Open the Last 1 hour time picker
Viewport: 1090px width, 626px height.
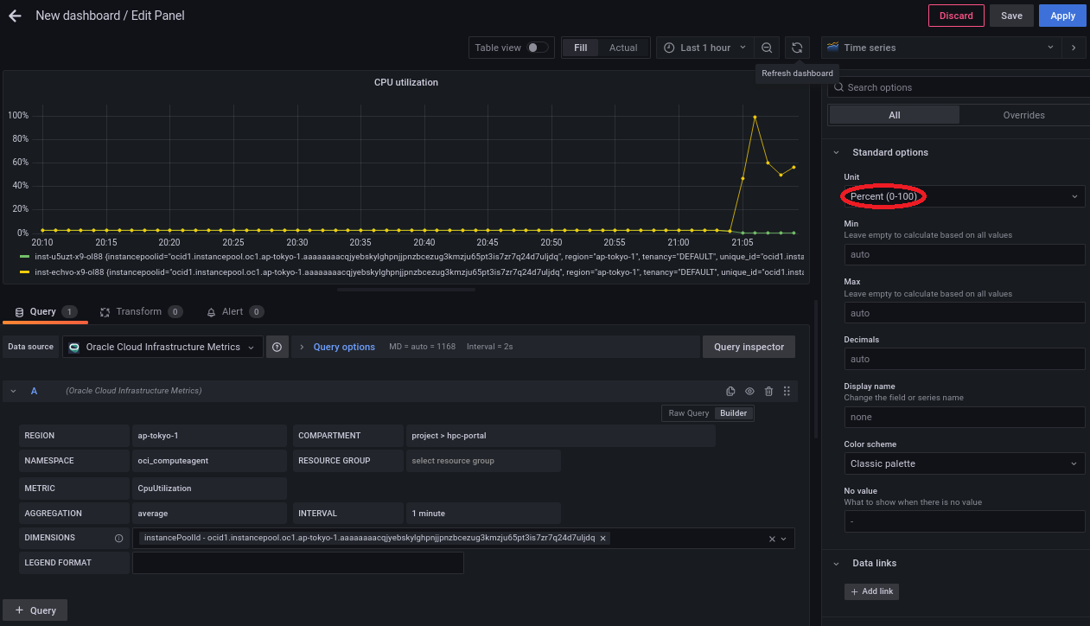pos(704,48)
